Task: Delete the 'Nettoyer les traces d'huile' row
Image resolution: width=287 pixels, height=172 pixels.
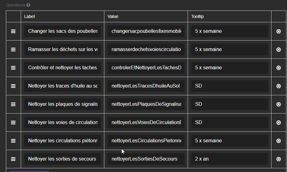Action: point(278,86)
